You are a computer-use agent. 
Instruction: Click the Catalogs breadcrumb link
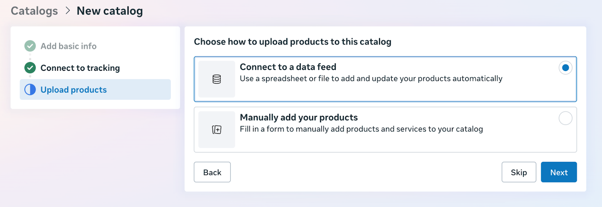34,11
